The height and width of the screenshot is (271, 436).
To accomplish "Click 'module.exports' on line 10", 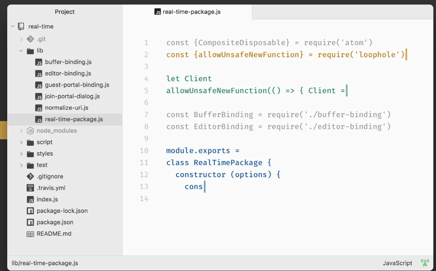I will 198,151.
